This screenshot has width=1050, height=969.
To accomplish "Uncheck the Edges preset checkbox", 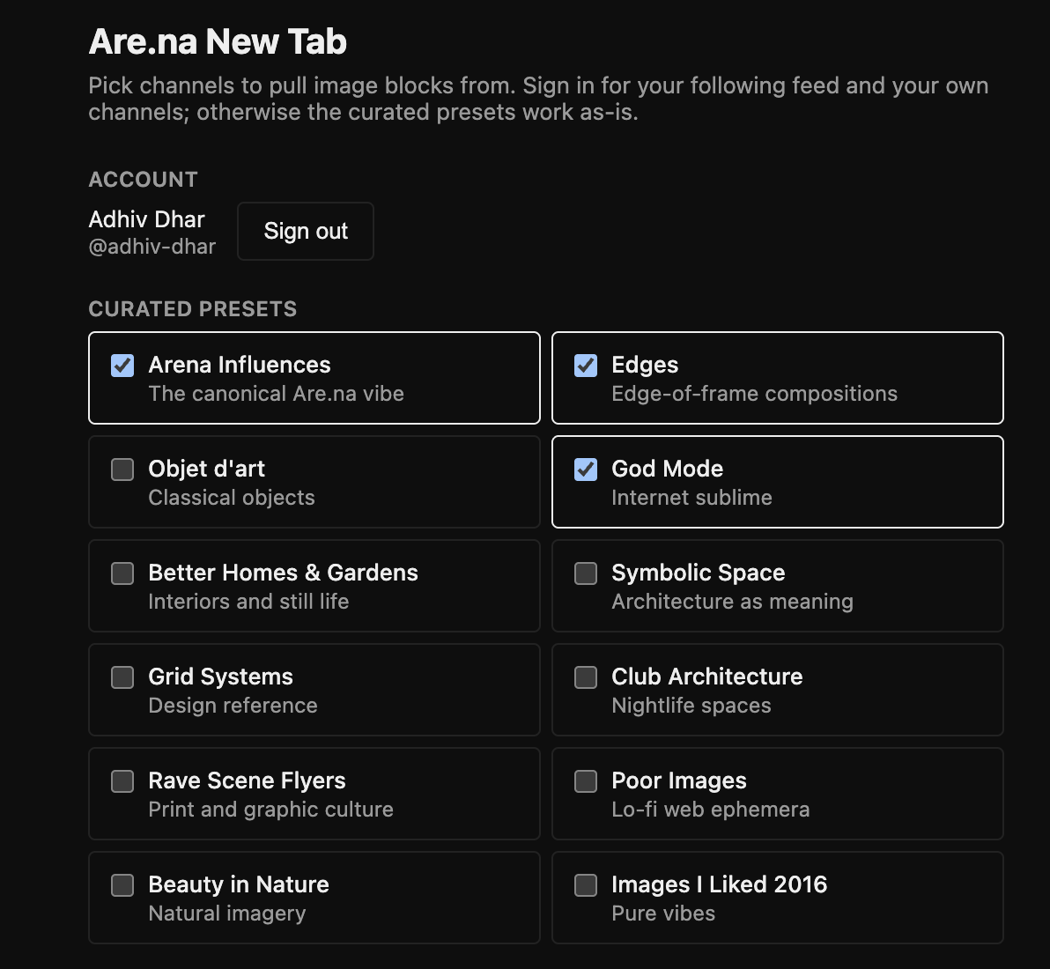I will [586, 366].
